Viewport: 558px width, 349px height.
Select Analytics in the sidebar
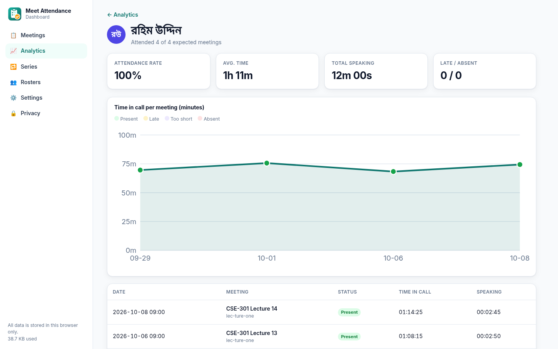pyautogui.click(x=46, y=51)
